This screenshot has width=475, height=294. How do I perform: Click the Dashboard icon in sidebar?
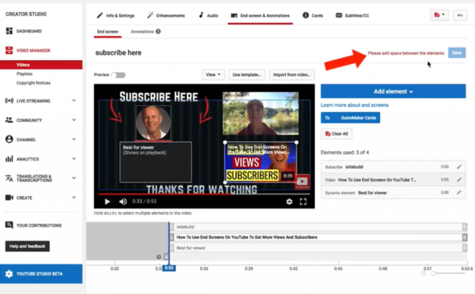tap(9, 31)
